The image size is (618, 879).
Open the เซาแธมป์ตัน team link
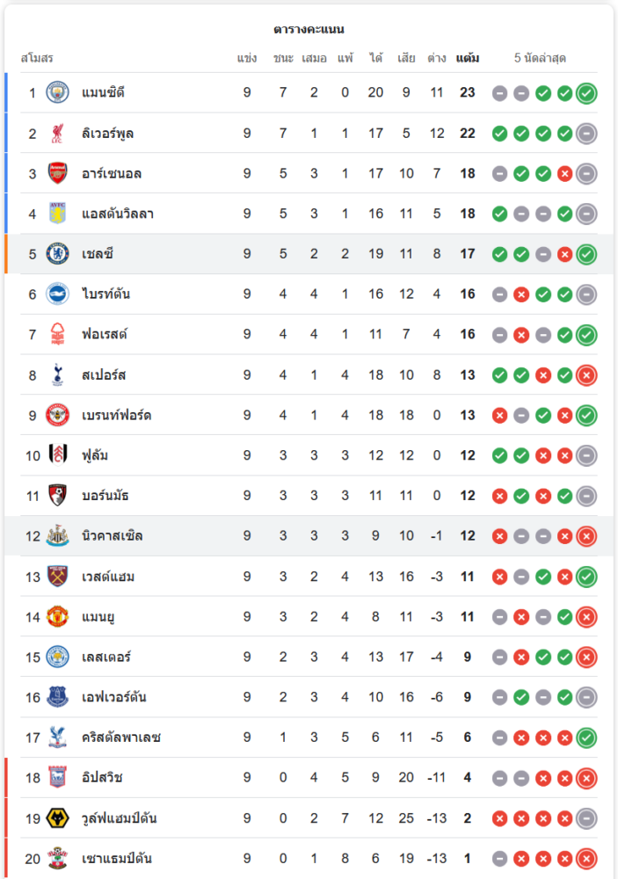click(117, 858)
